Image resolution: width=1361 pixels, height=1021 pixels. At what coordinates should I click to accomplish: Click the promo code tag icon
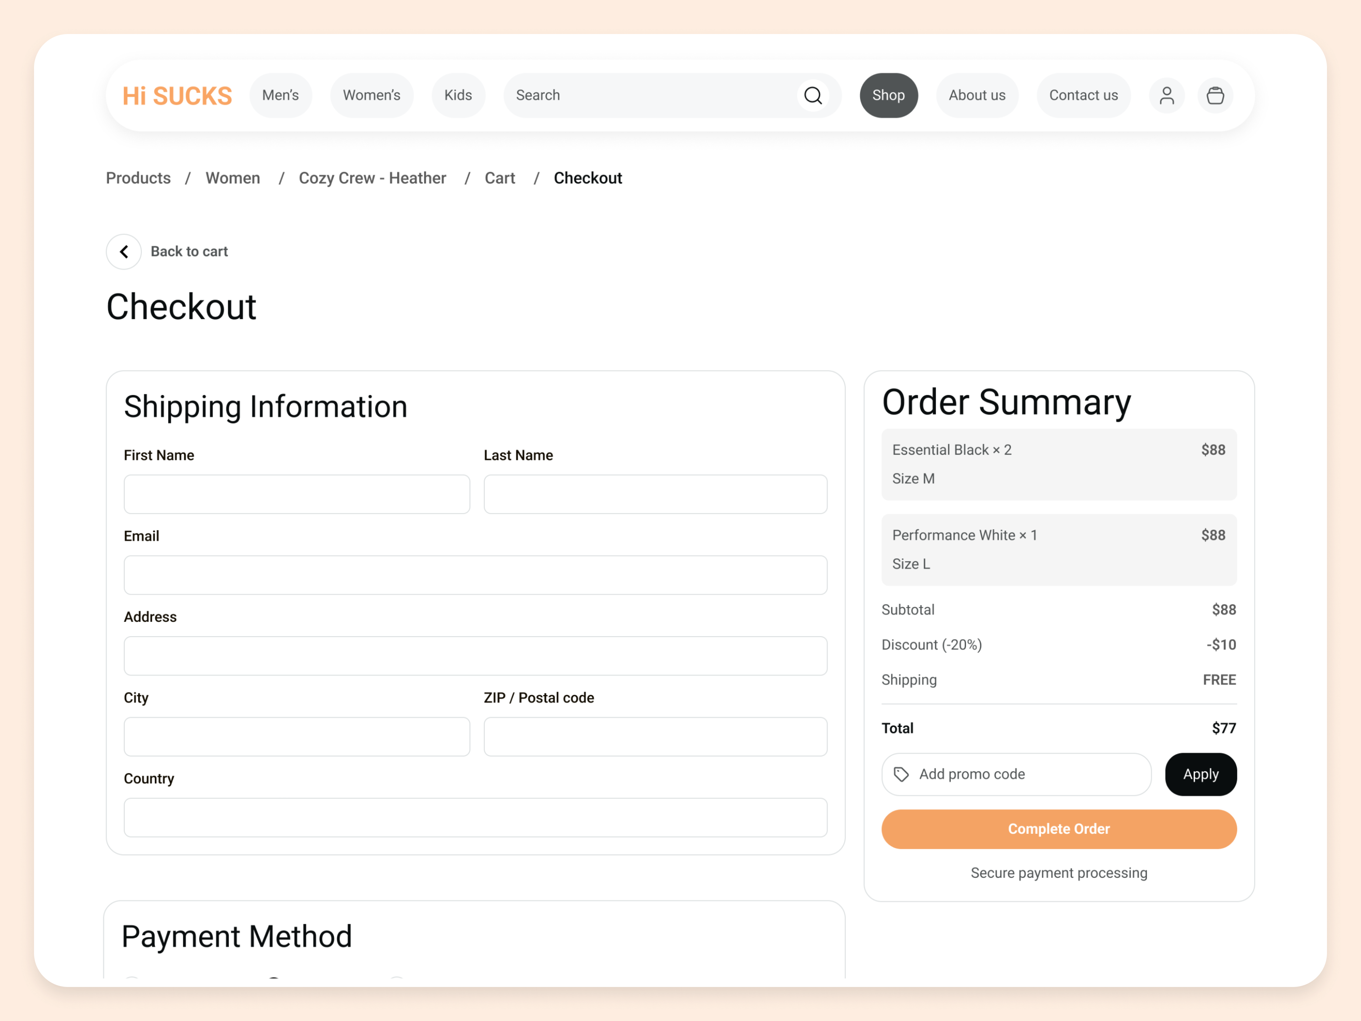(x=901, y=774)
